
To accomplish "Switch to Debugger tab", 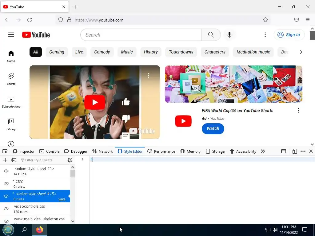I will pyautogui.click(x=76, y=151).
